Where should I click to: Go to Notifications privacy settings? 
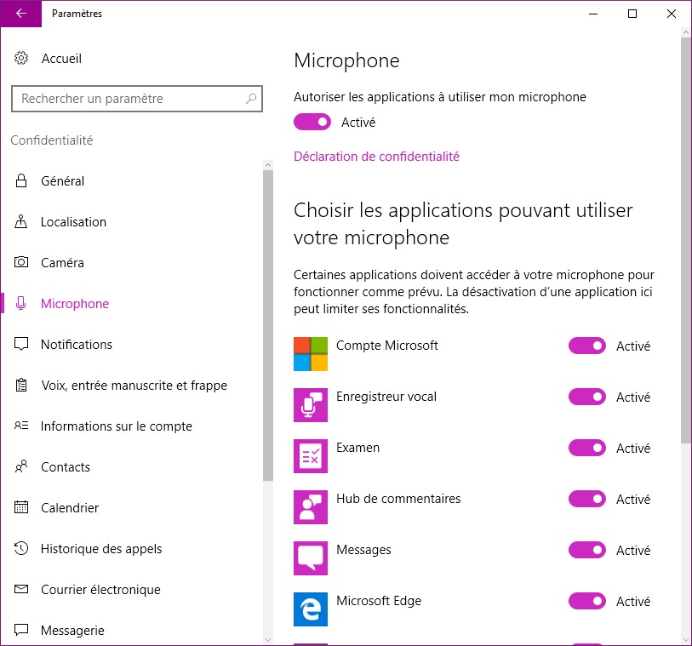(132, 344)
